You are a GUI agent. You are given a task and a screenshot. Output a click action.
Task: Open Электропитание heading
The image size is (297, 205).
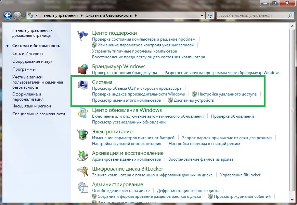(x=112, y=132)
